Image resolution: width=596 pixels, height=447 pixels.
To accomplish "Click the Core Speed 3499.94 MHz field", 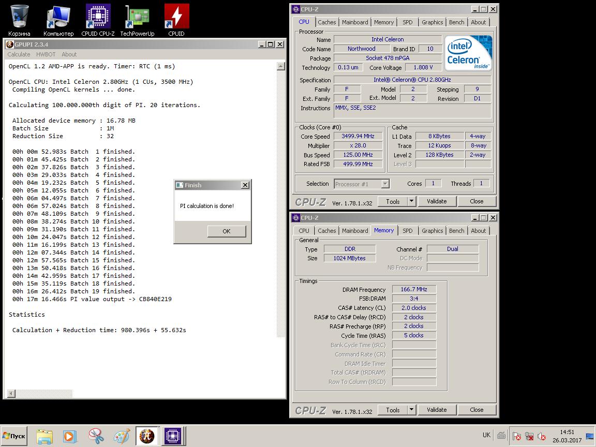I will click(x=358, y=136).
